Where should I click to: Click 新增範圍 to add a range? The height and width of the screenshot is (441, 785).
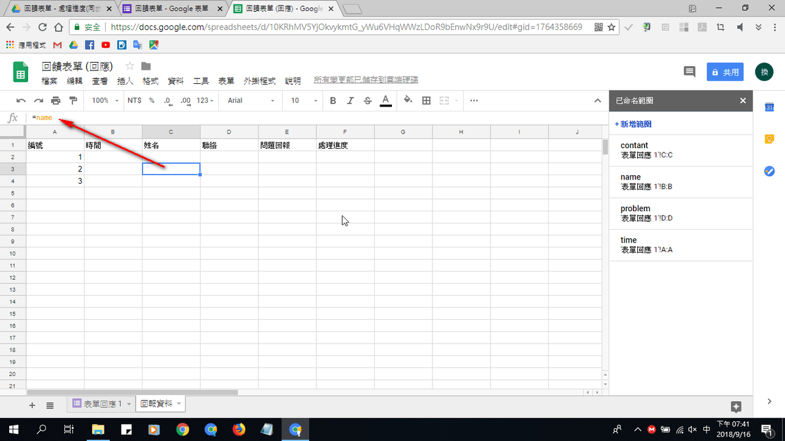633,124
